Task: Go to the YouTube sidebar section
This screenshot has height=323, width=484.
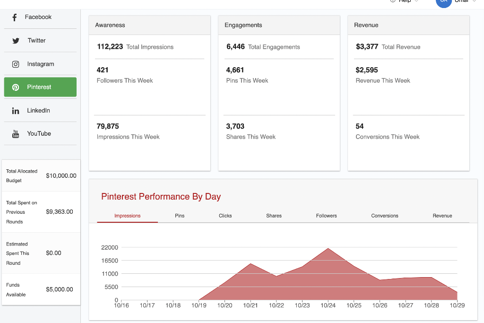Action: (40, 134)
